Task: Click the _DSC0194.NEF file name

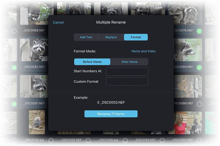Action: coord(145,140)
